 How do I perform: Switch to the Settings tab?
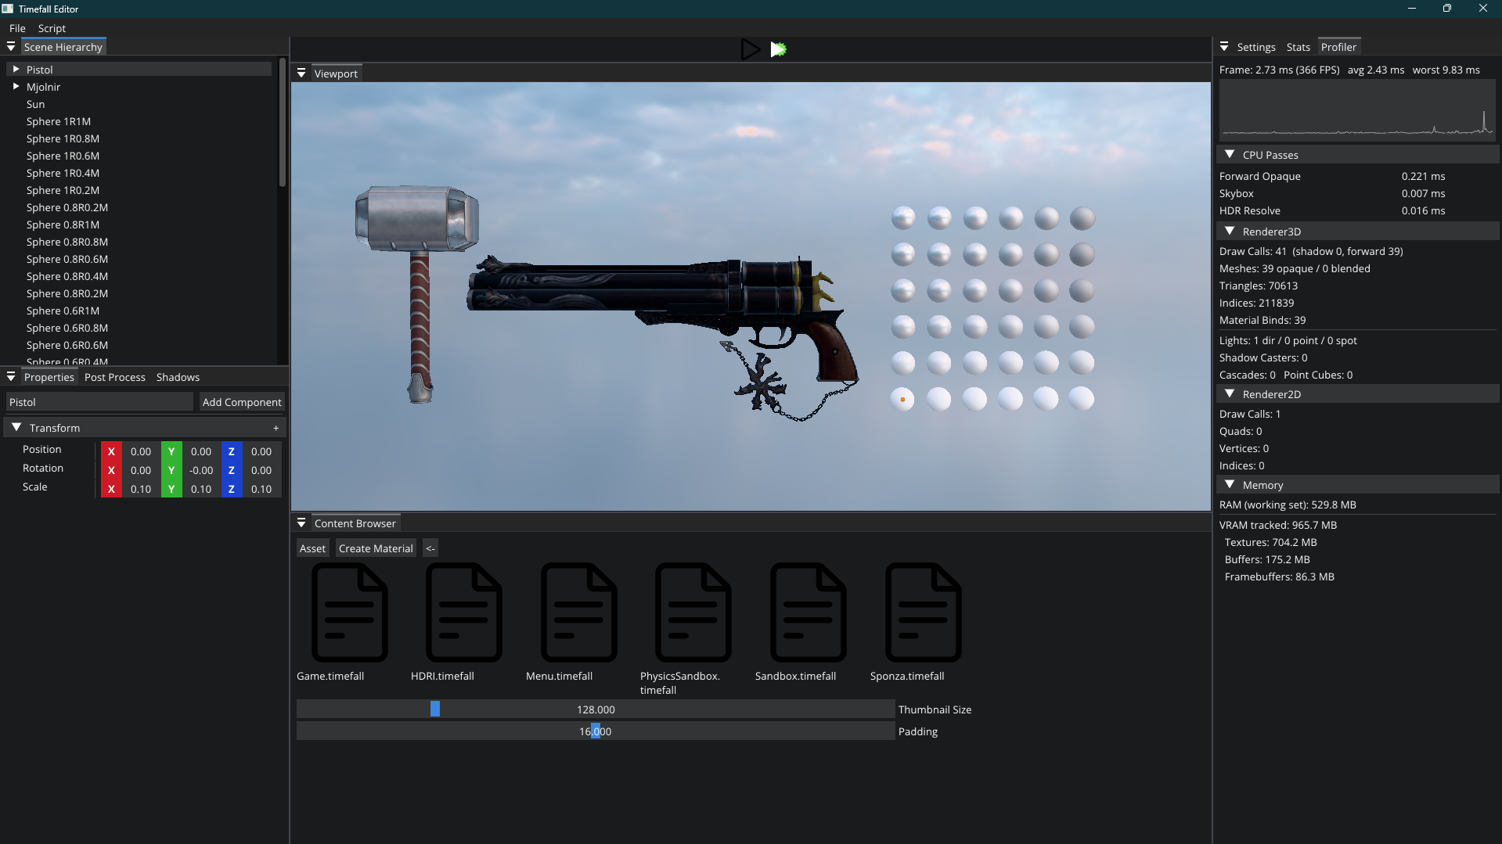click(x=1256, y=47)
